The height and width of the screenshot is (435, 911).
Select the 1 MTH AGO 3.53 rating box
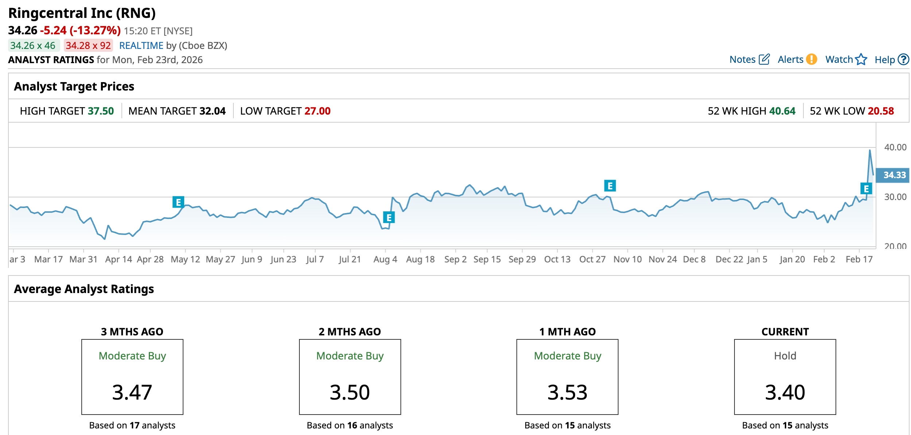click(x=567, y=377)
